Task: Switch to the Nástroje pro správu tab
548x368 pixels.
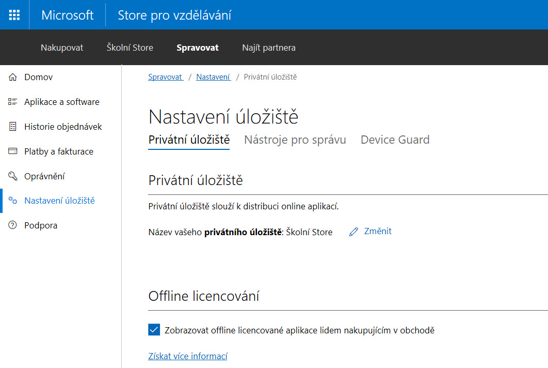Action: coord(295,140)
